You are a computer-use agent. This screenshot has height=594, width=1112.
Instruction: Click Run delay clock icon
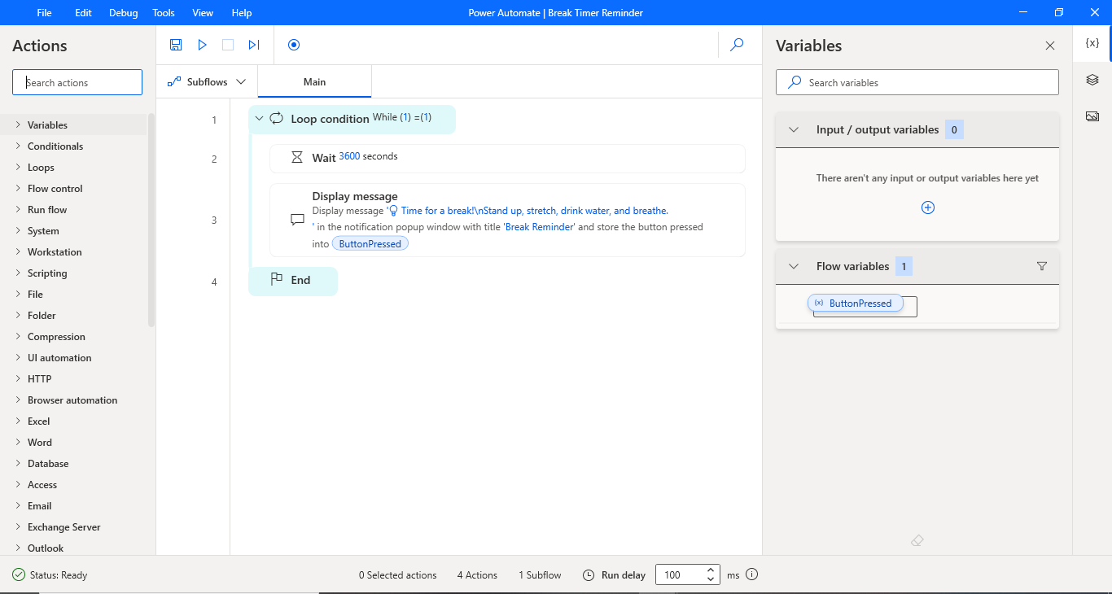click(589, 575)
